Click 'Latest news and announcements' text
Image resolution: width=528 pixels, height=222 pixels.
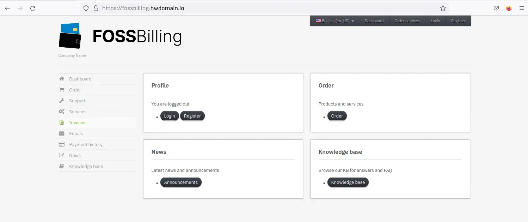(x=185, y=170)
